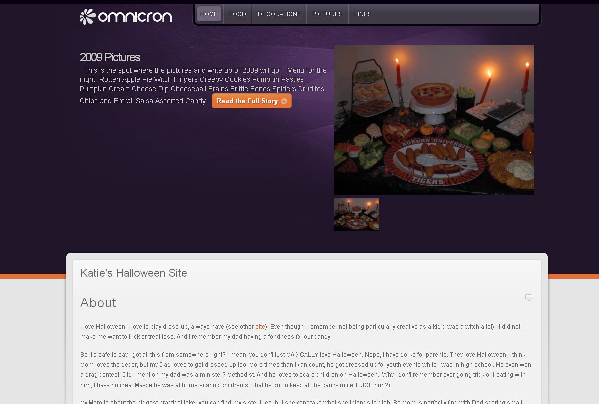Click the omnicron flower logo icon
The image size is (599, 404).
87,17
